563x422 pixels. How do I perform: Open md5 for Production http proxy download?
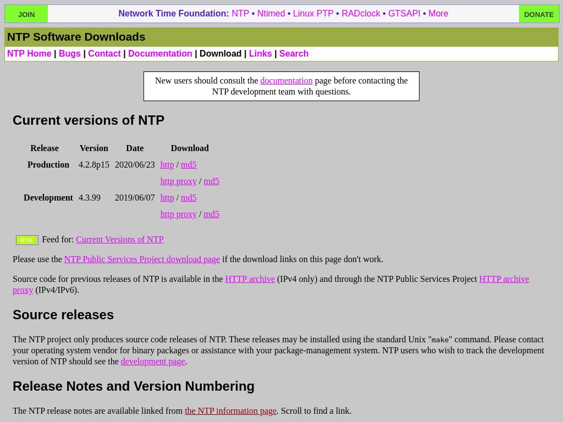click(x=212, y=181)
